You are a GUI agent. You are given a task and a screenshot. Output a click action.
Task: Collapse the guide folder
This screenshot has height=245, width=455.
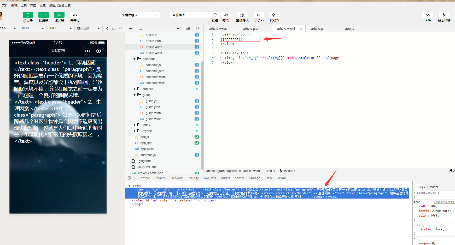tap(135, 95)
